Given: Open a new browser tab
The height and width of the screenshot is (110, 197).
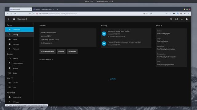Looking at the screenshot, I should click(x=57, y=9).
